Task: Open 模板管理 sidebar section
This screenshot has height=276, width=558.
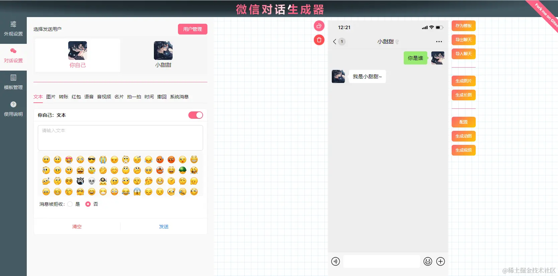Action: tap(13, 83)
